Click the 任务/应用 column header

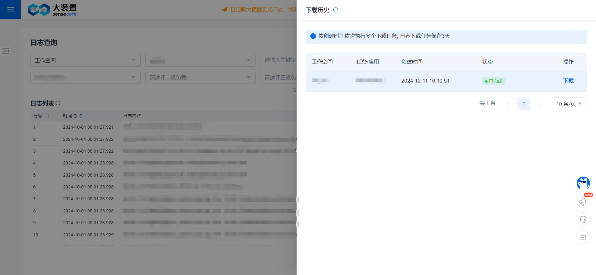pos(368,62)
